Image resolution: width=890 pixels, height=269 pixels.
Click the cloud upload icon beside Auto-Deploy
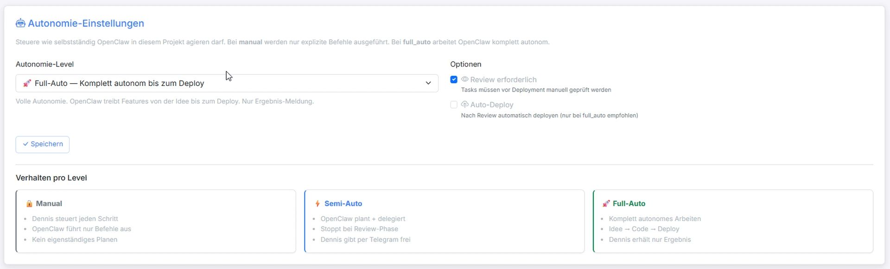click(x=465, y=104)
